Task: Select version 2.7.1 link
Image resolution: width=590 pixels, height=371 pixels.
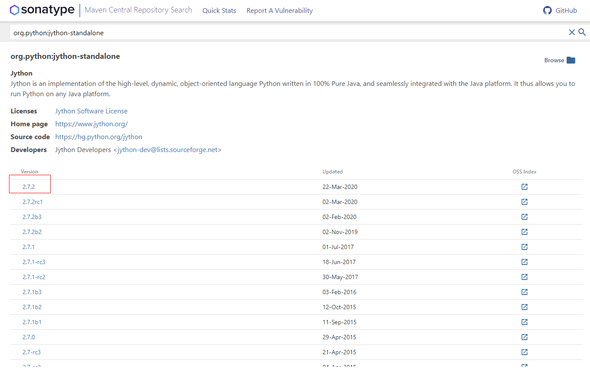Action: pyautogui.click(x=28, y=247)
